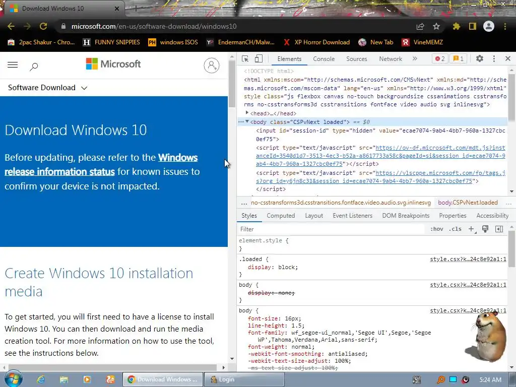Image resolution: width=516 pixels, height=387 pixels.
Task: Click the Styles pane paintbrush icon
Action: tap(485, 229)
